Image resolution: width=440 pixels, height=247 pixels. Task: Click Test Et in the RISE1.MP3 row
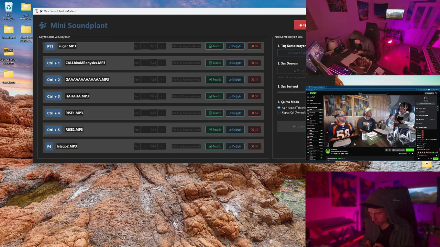click(214, 113)
